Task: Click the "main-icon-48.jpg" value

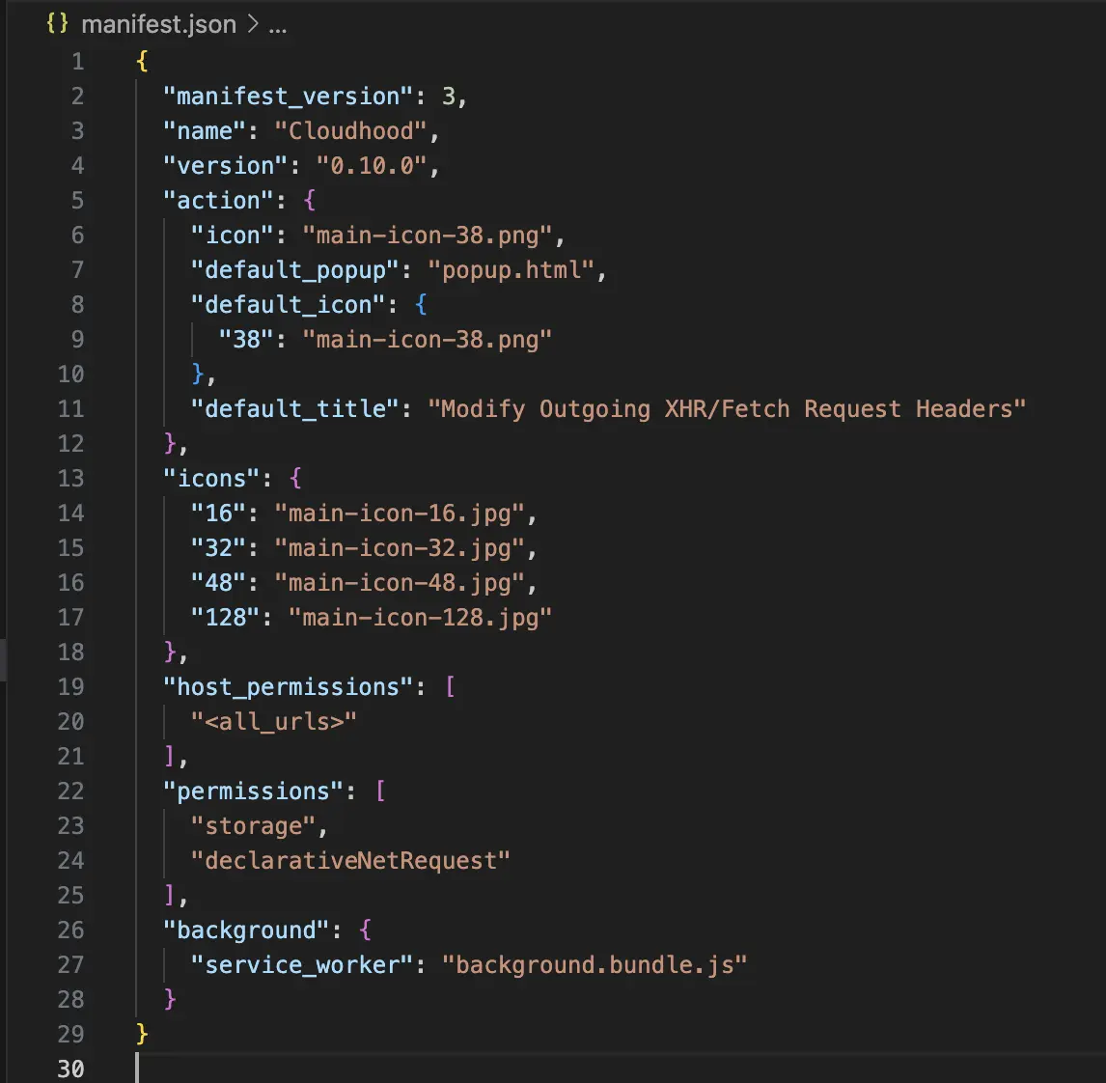Action: pyautogui.click(x=400, y=583)
